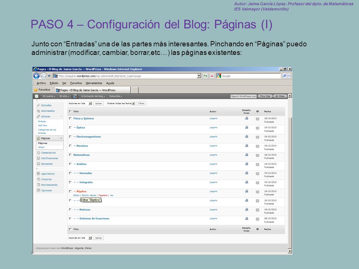Check the select-all box in top header
This screenshot has width=359, height=269.
pos(70,111)
